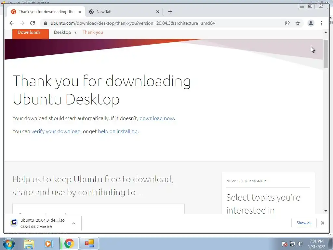333x250 pixels.
Task: View site security lock info
Action: coord(45,23)
